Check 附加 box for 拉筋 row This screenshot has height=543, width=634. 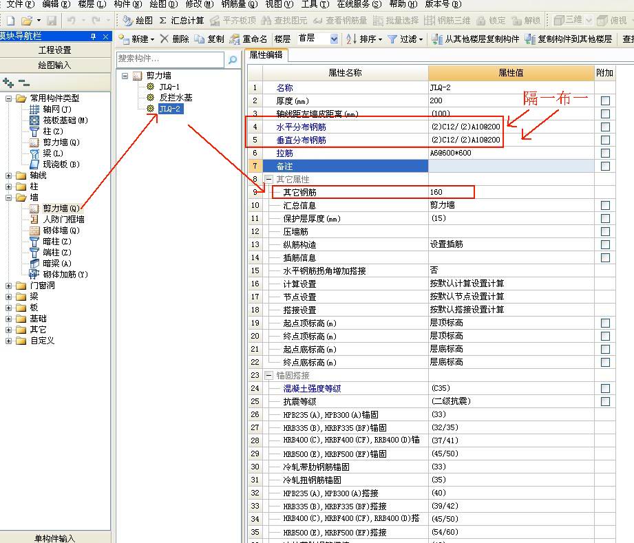[x=605, y=153]
